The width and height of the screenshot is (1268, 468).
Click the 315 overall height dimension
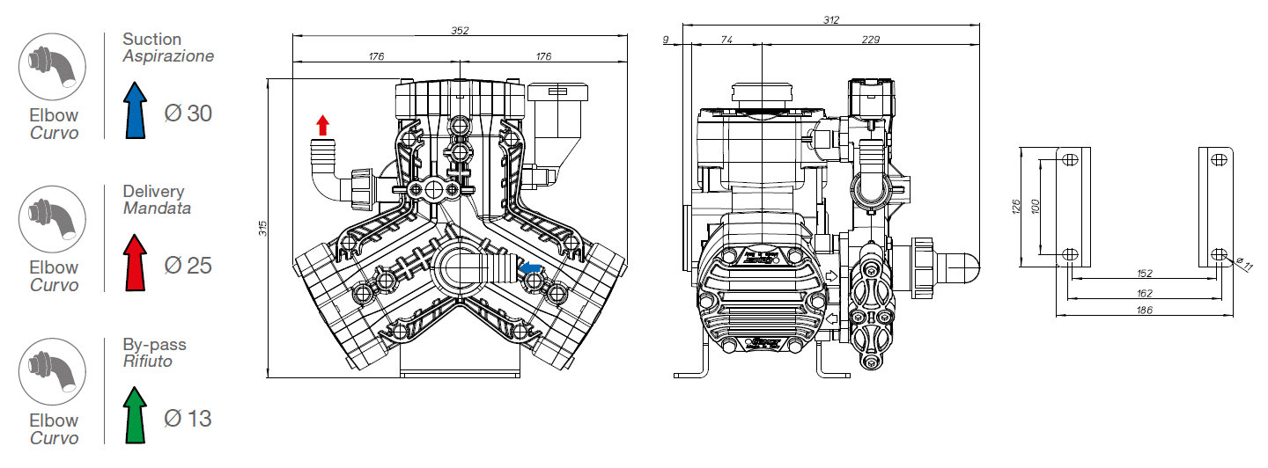pyautogui.click(x=262, y=229)
